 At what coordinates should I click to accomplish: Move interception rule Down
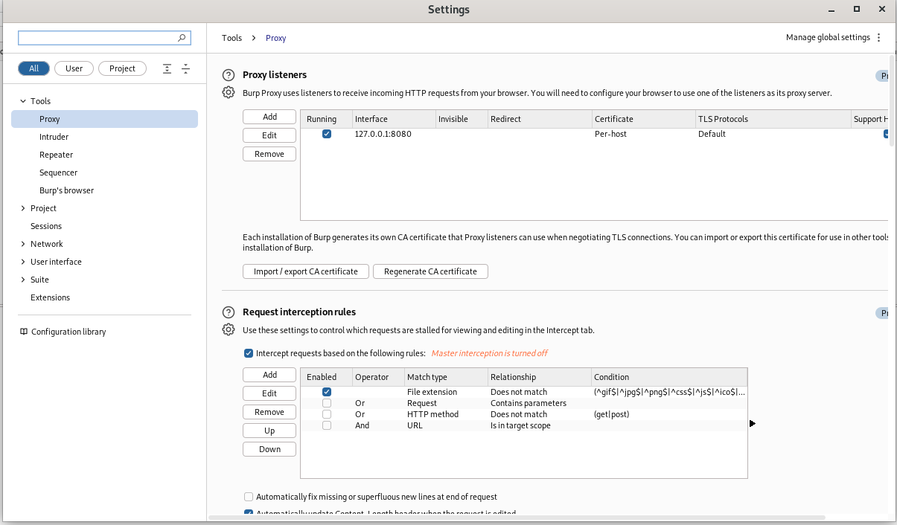point(269,449)
